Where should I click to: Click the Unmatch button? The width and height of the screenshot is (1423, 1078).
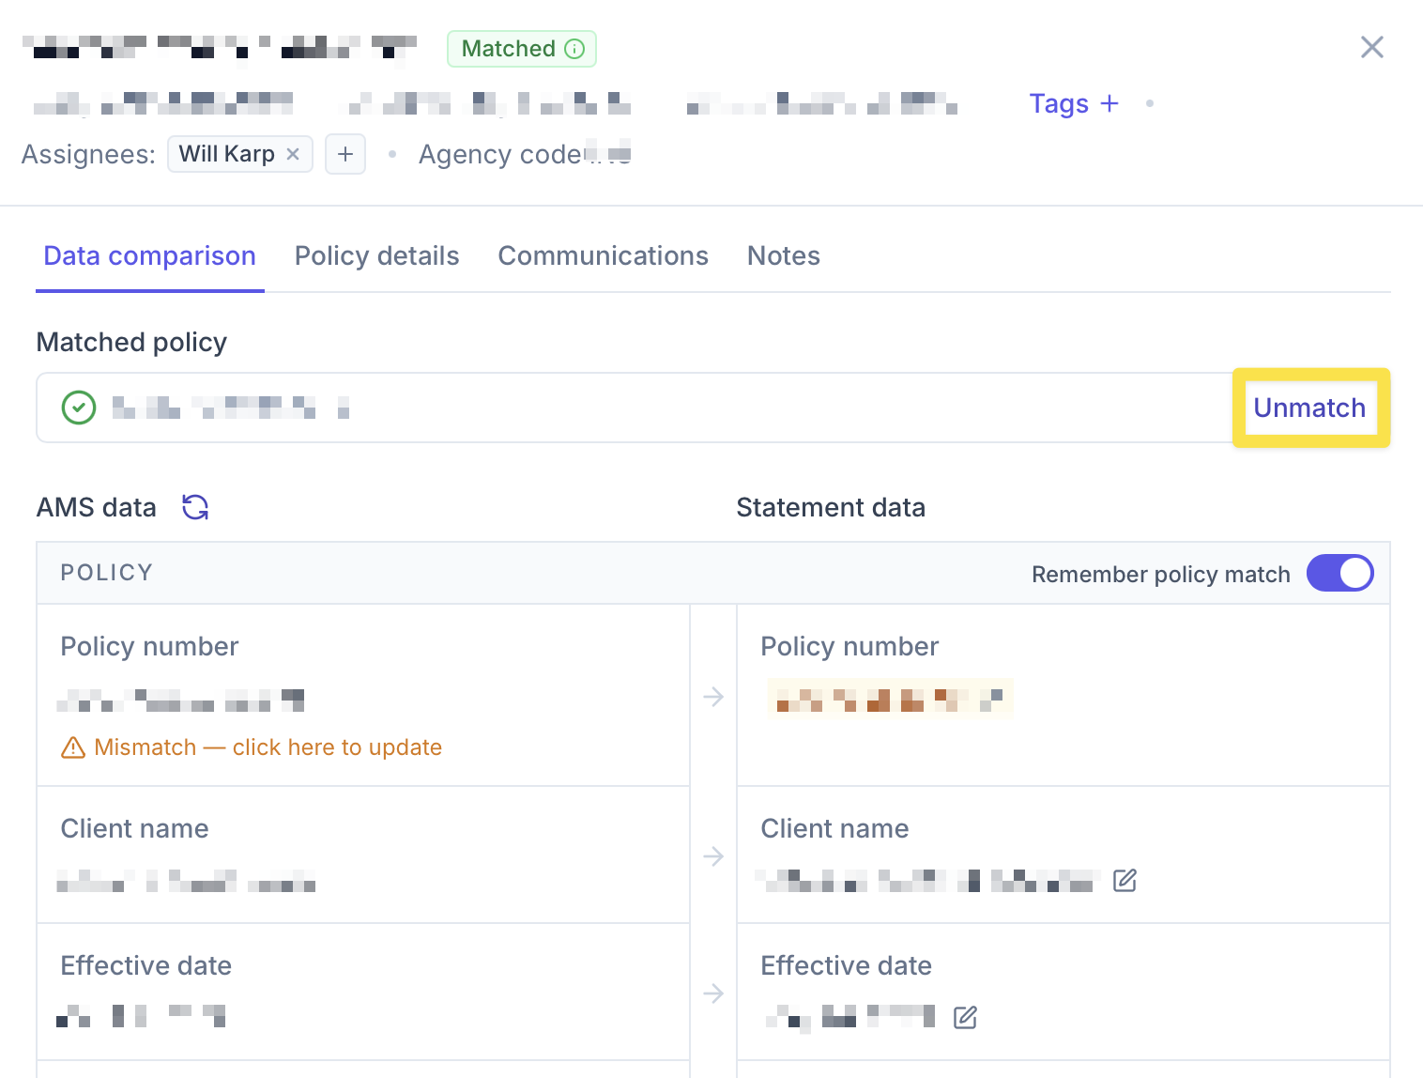[1310, 408]
